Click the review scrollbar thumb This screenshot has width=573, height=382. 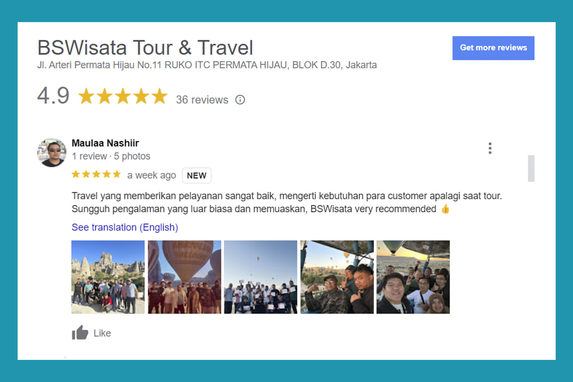click(x=531, y=168)
